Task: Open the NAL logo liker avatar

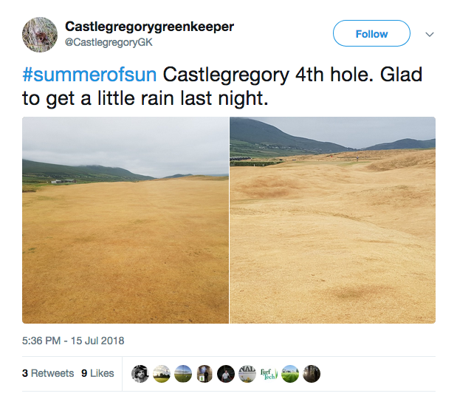Action: coord(247,374)
